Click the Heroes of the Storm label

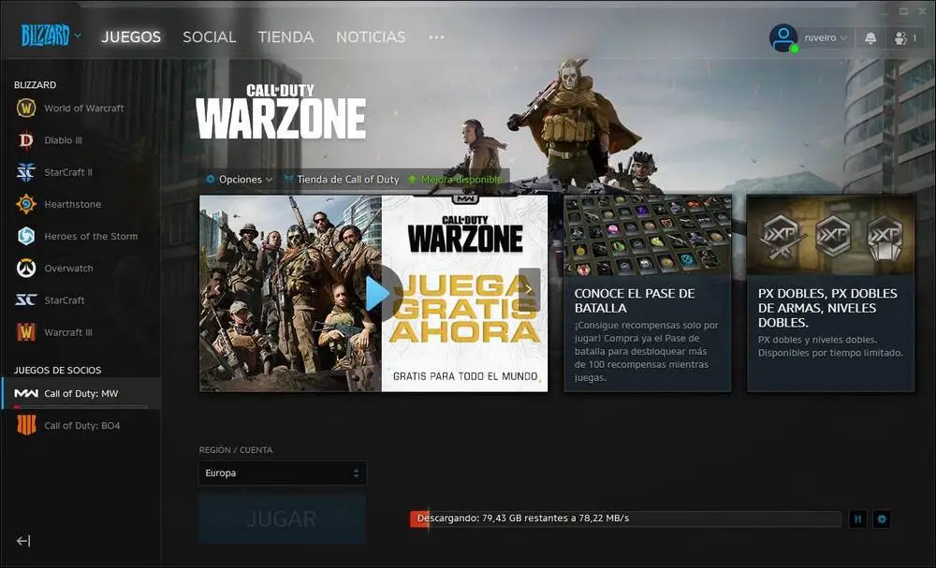91,236
